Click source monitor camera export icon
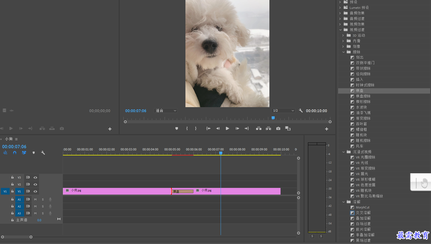 (x=62, y=129)
